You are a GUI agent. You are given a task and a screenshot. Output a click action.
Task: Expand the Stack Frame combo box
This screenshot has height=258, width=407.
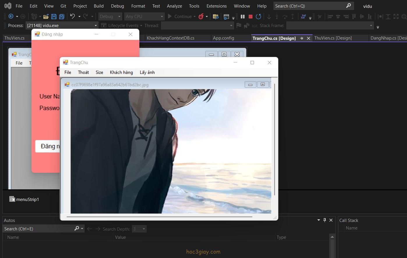[x=371, y=26]
